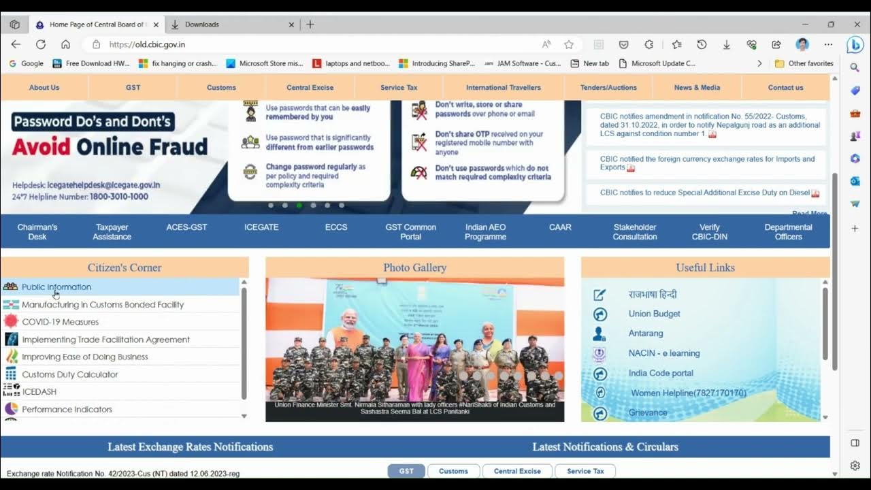This screenshot has height=490, width=871.
Task: Open read aloud icon in address bar
Action: pos(546,44)
